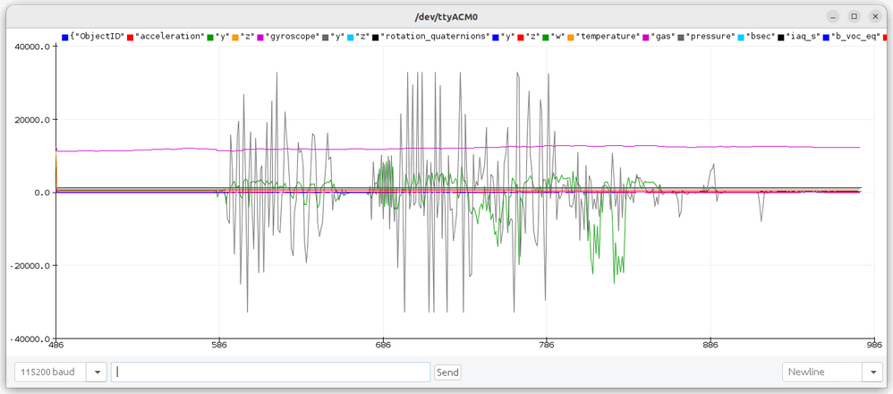Minimize the /dev/ttyACM0 plotter window
Image resolution: width=893 pixels, height=394 pixels.
tap(834, 16)
